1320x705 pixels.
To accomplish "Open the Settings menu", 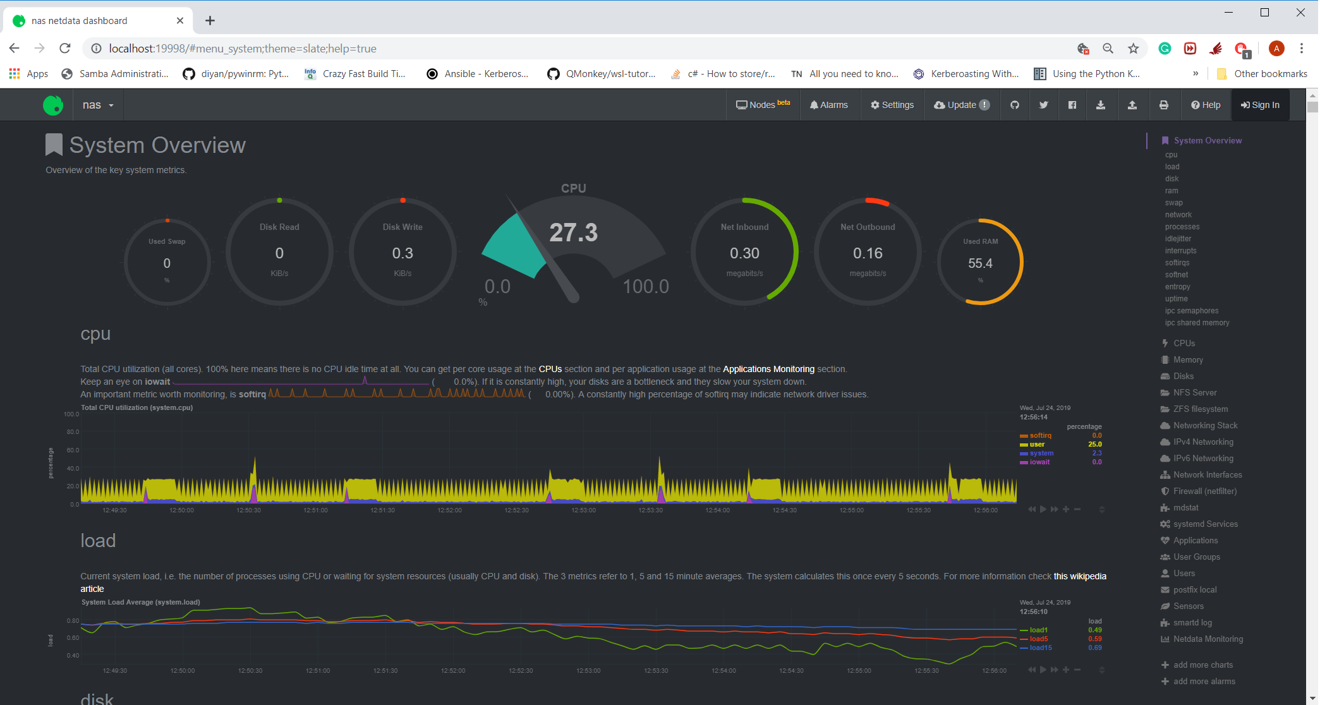I will pos(892,105).
